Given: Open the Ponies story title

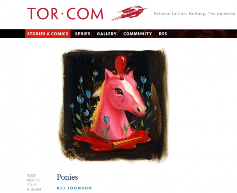Looking at the screenshot, I should pos(67,177).
